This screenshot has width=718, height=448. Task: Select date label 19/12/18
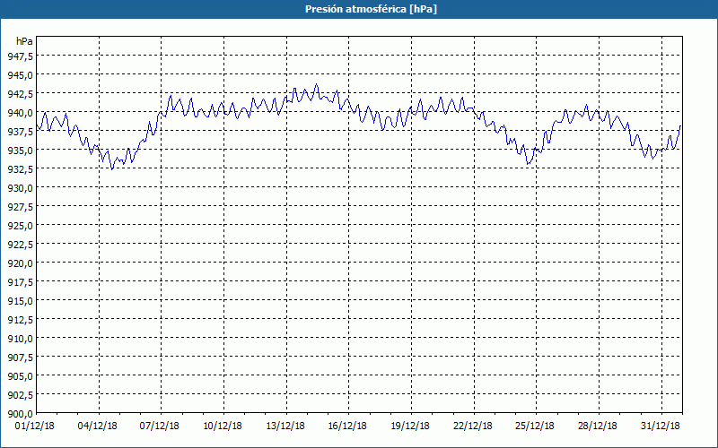tap(410, 426)
